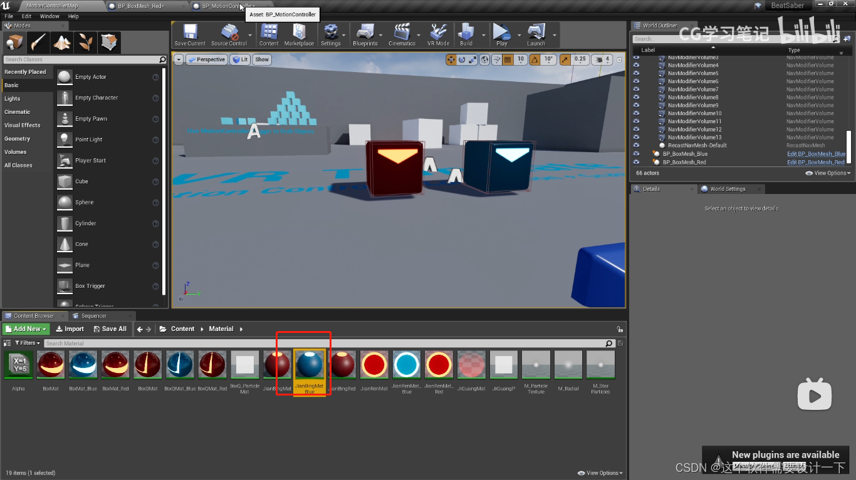Toggle visibility of NavModifierVolume12

tap(636, 129)
